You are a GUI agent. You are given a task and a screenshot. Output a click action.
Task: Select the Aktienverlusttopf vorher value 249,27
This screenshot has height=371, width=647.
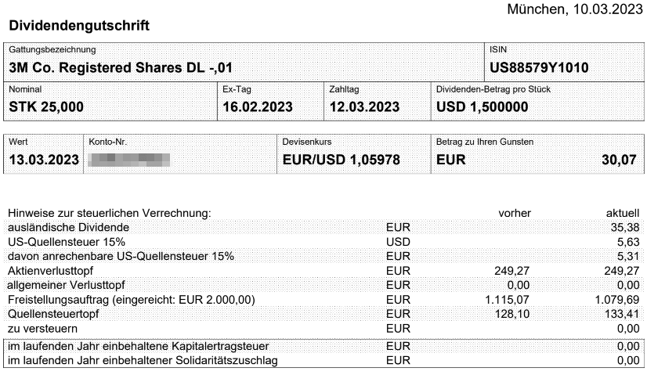point(511,271)
